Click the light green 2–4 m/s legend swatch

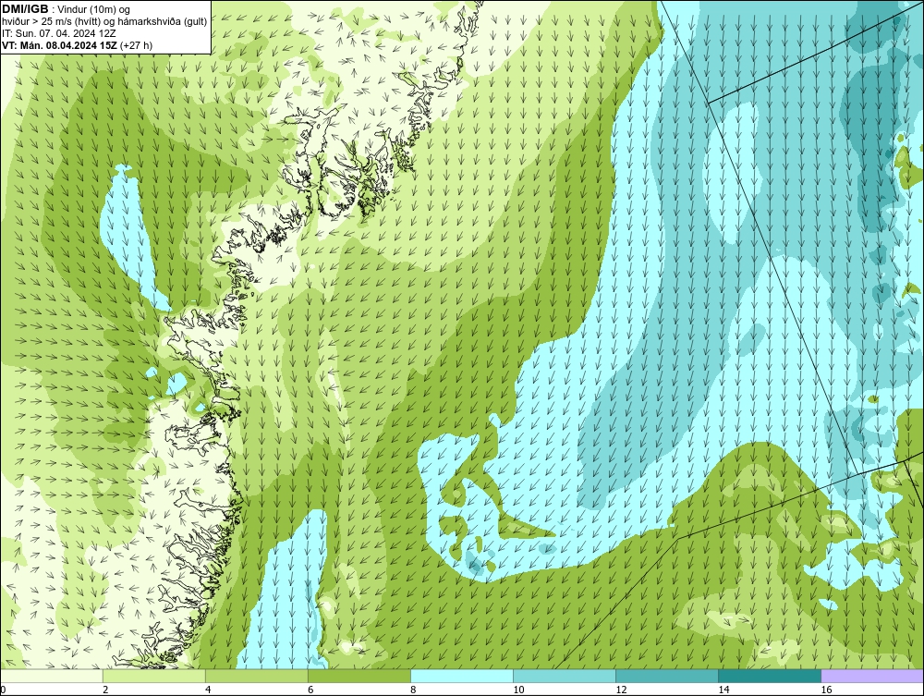tap(153, 676)
